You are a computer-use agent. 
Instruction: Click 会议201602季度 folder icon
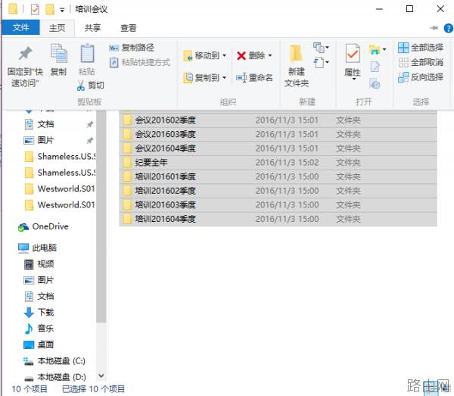coord(127,120)
